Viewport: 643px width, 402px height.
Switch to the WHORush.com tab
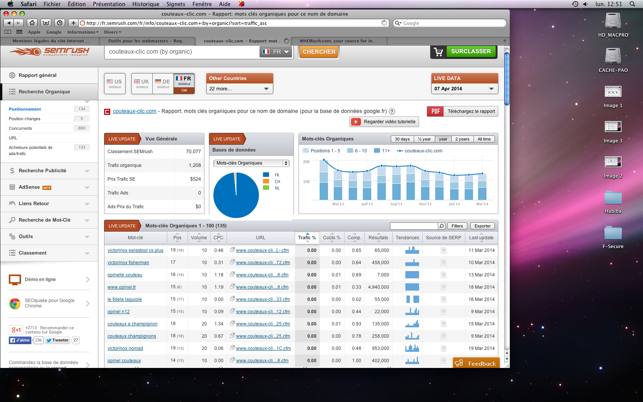(x=338, y=41)
